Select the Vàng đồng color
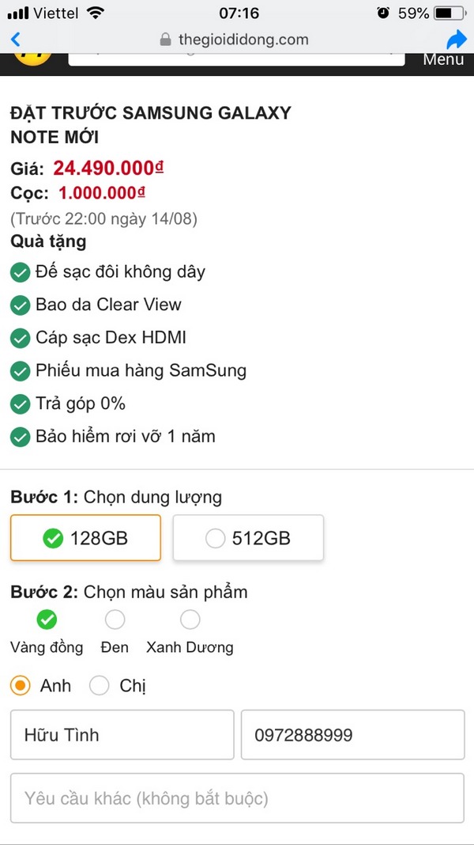The image size is (474, 845). (x=47, y=619)
